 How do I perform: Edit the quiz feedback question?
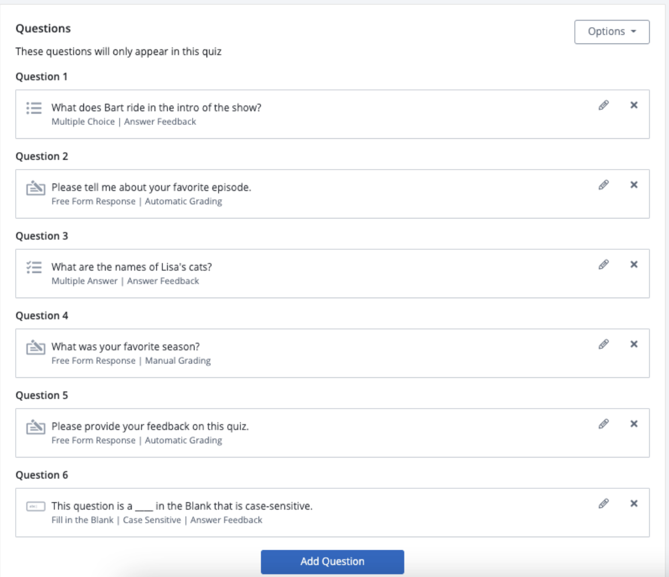603,424
